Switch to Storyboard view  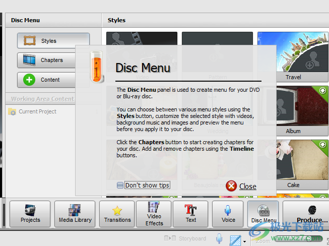pyautogui.click(x=185, y=238)
